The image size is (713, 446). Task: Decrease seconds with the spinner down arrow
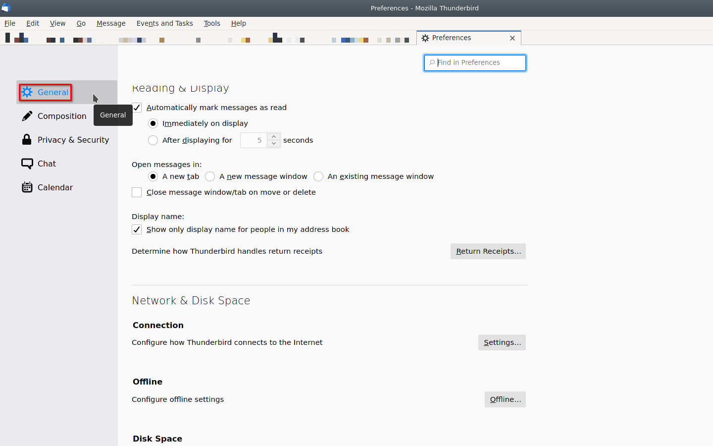(274, 144)
